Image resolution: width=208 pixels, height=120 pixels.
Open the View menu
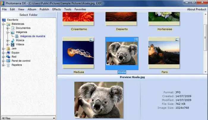(21, 9)
